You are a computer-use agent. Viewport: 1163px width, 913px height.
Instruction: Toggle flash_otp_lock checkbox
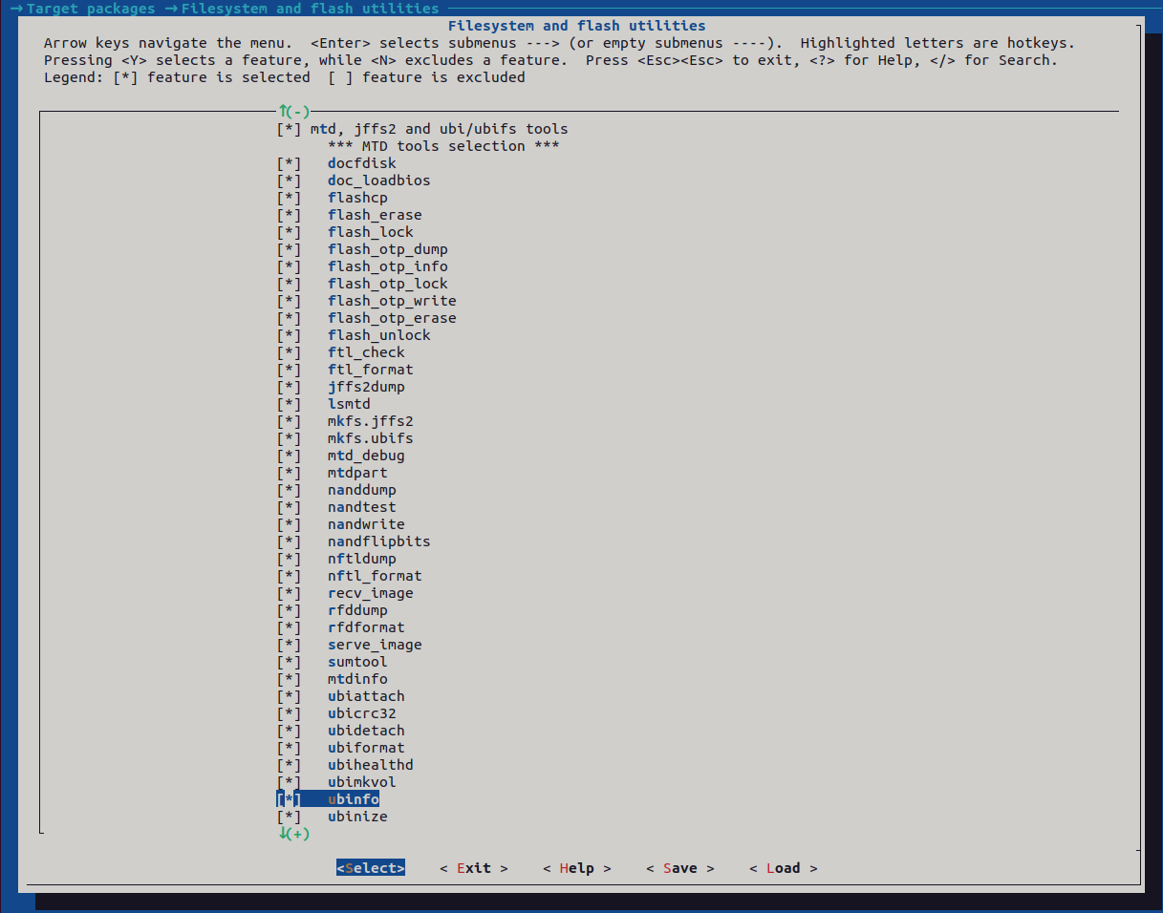tap(289, 284)
